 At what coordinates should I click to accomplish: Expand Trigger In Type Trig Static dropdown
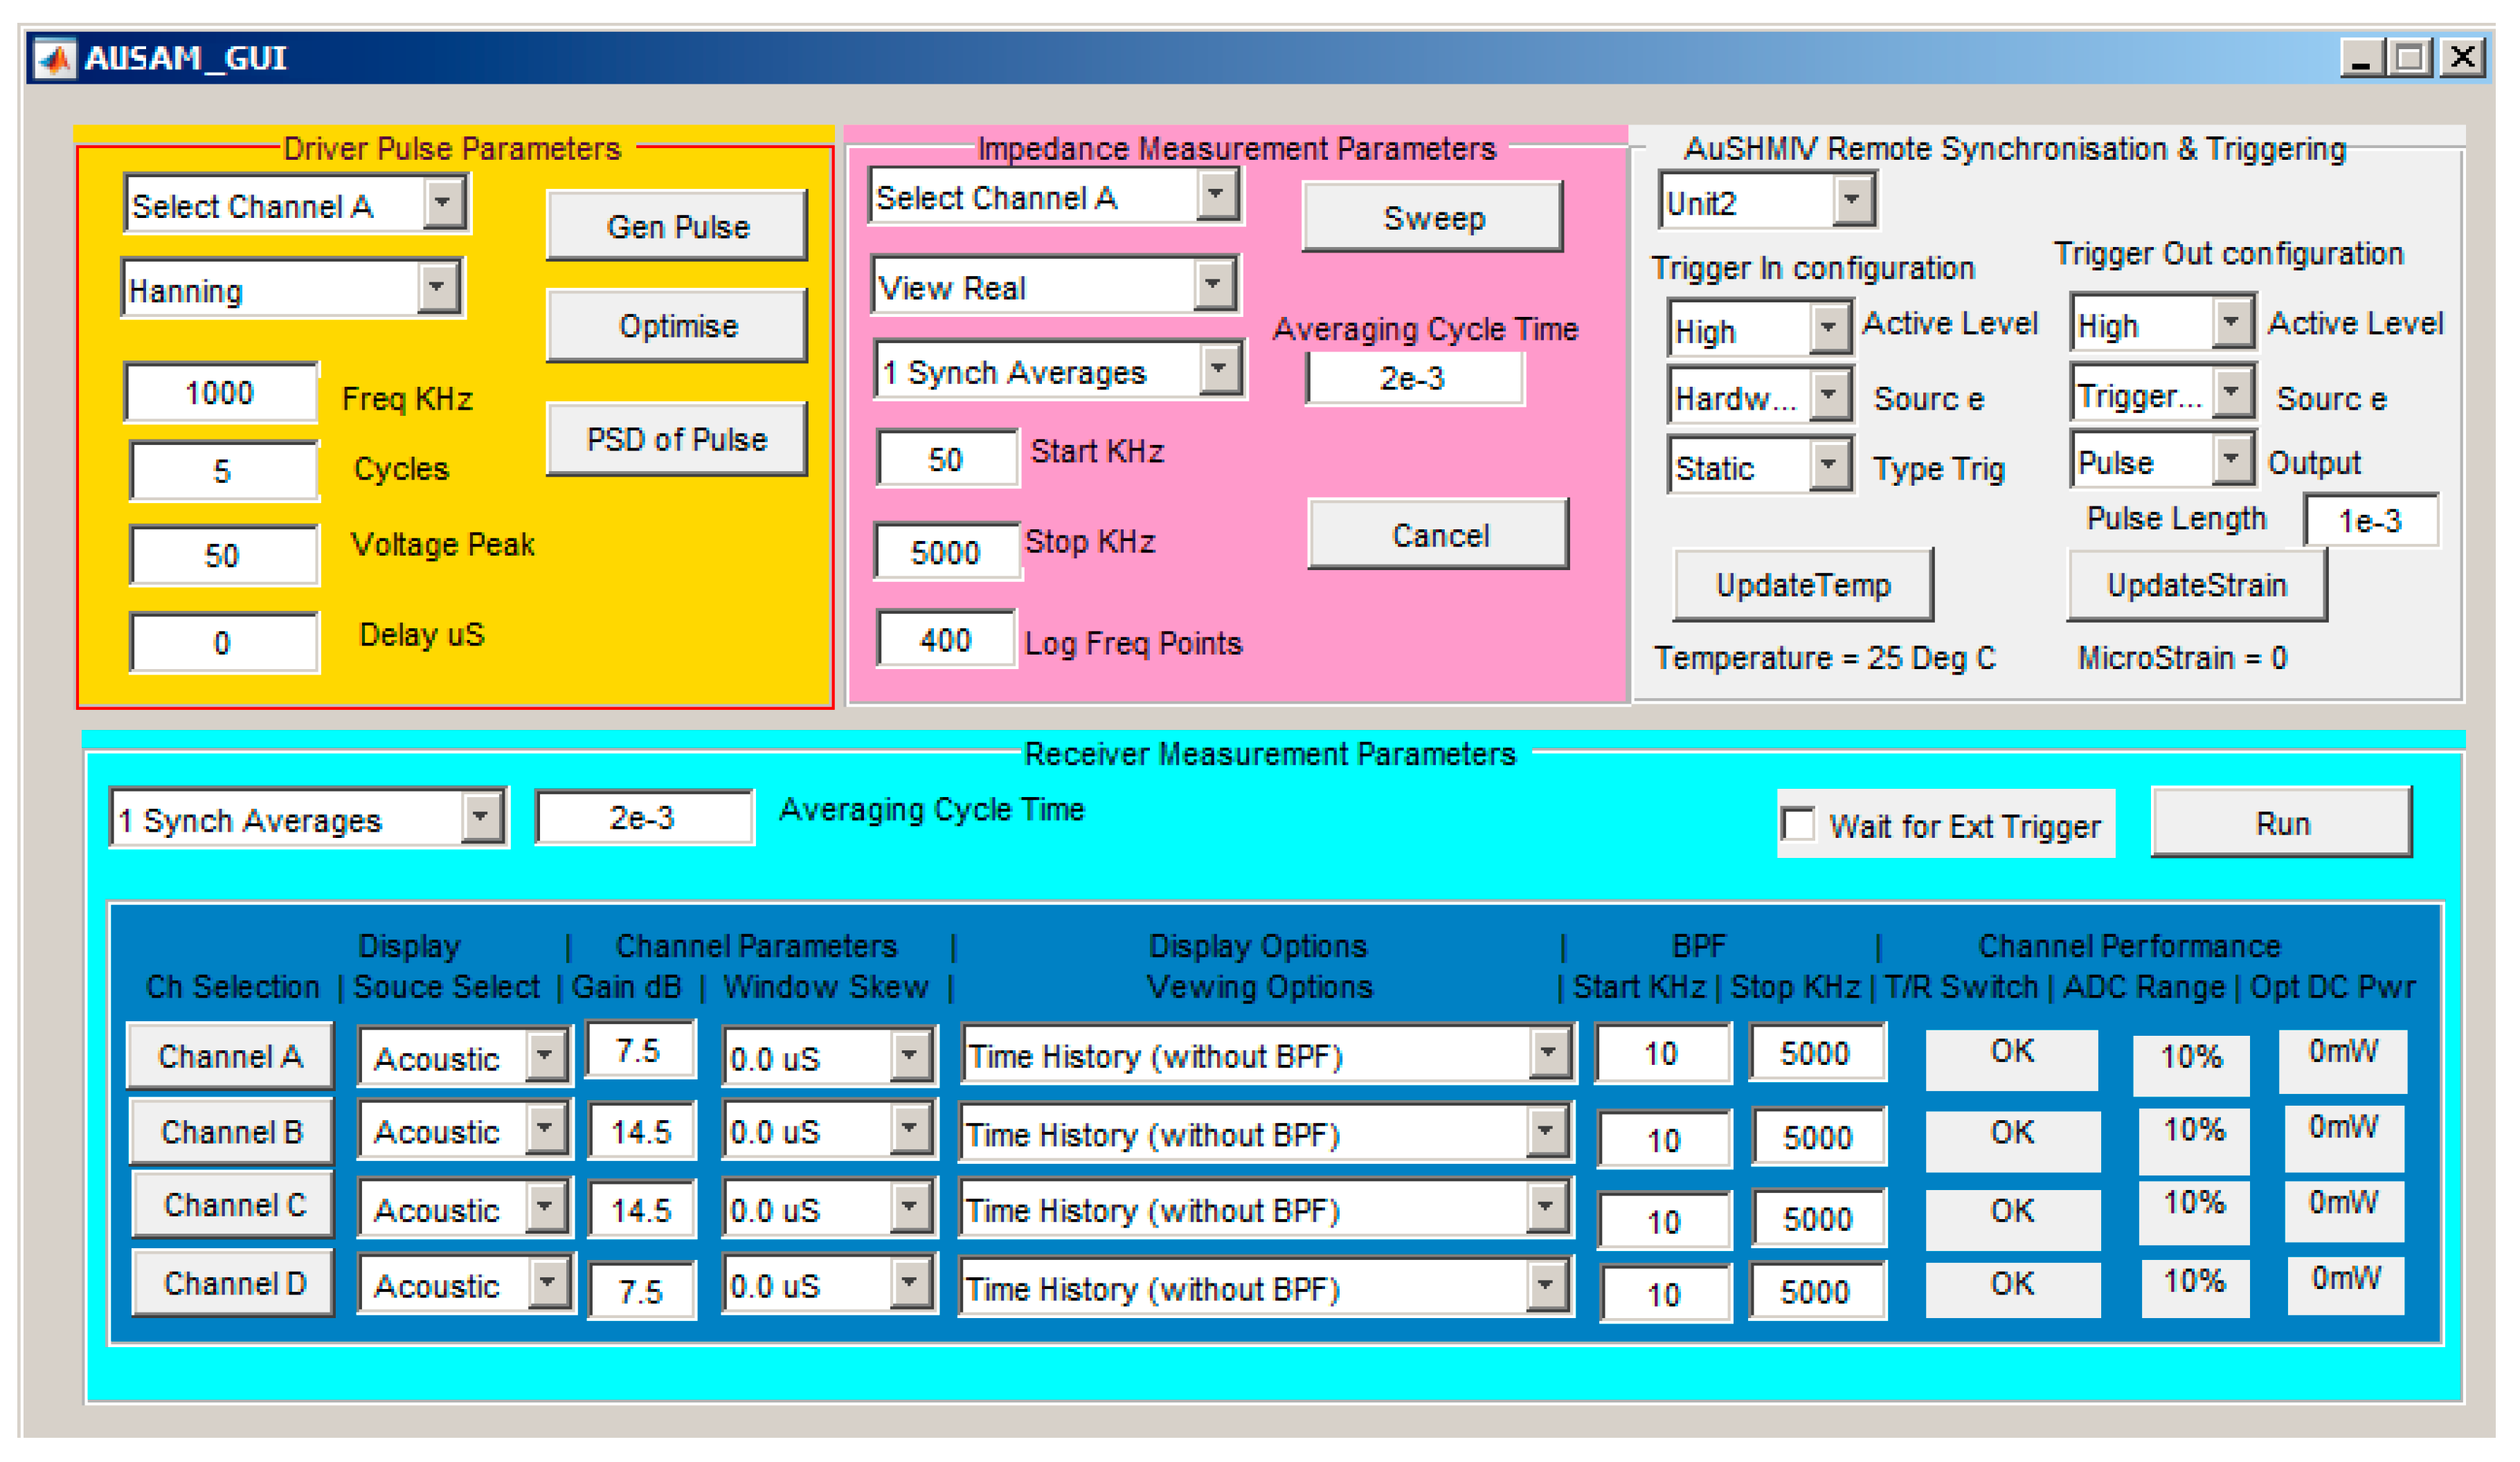1829,466
